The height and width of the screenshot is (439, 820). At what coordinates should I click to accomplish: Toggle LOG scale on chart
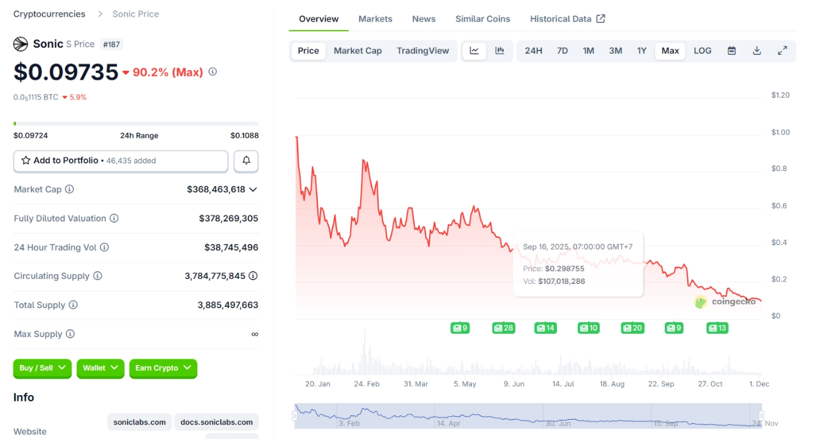[x=702, y=51]
